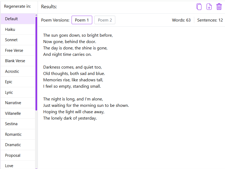Viewport: 225px width, 169px height.
Task: Regenerate the poem as Haiku
Action: (18, 29)
